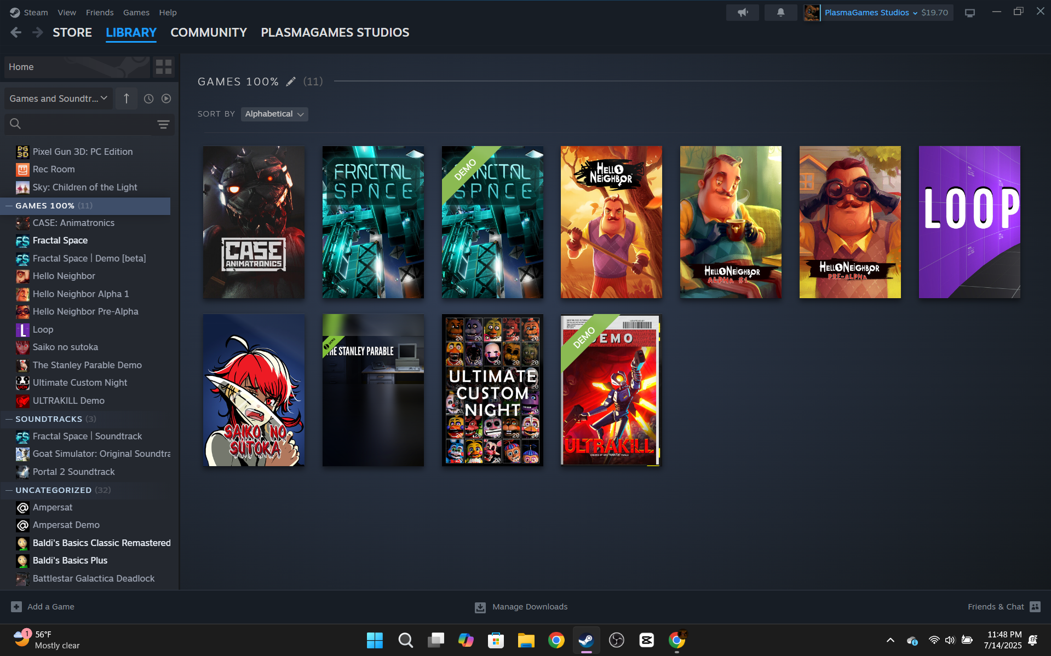Click the Ultimate Custom Night list icon
The height and width of the screenshot is (656, 1051).
coord(22,383)
